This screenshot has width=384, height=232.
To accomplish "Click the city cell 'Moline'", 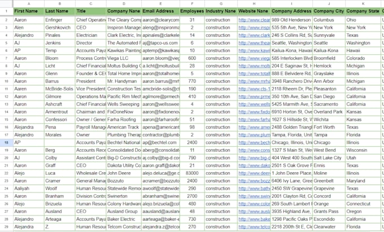I will [329, 173].
